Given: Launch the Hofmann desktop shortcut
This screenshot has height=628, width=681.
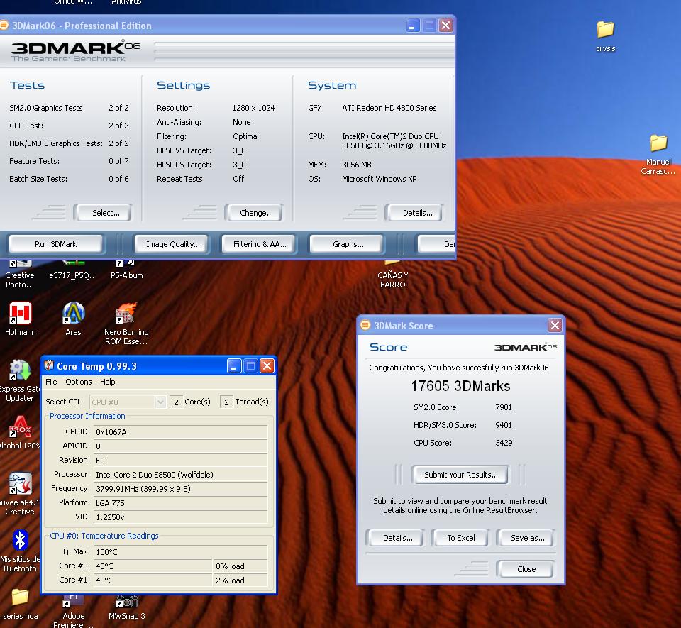Looking at the screenshot, I should click(x=20, y=314).
